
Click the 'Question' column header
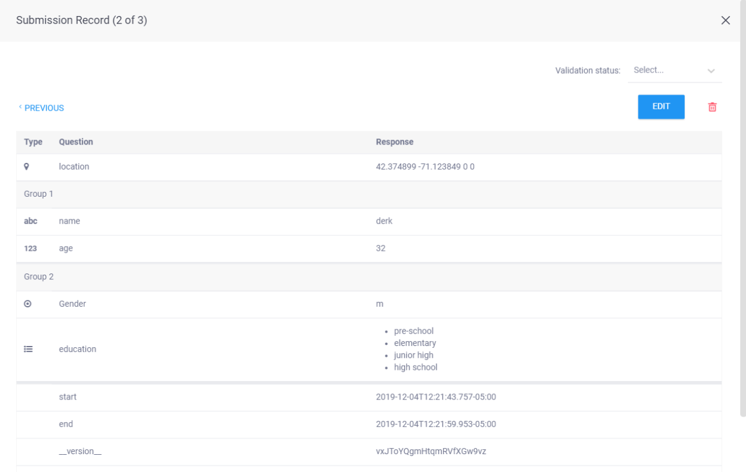76,142
